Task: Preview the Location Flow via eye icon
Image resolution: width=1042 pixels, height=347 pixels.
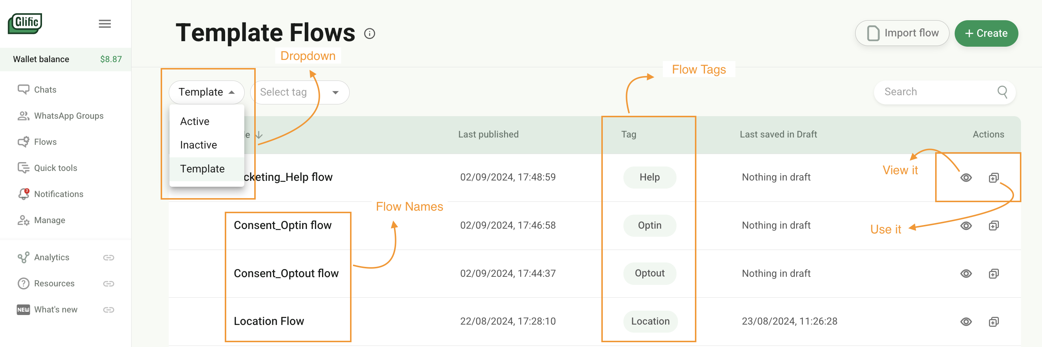Action: coord(966,322)
